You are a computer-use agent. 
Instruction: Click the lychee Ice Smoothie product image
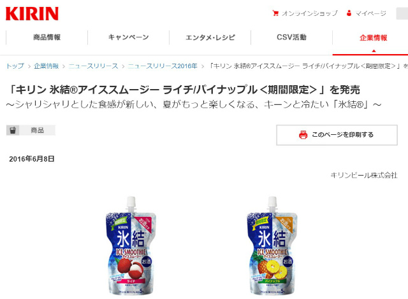tap(131, 246)
